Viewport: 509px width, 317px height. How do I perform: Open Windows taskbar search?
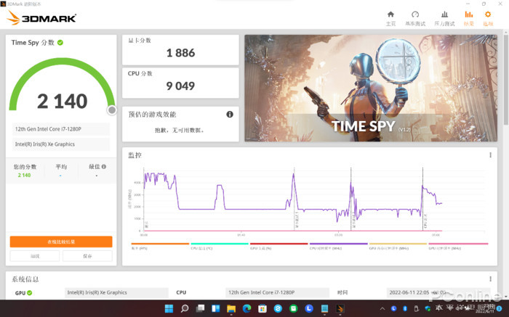[185, 308]
